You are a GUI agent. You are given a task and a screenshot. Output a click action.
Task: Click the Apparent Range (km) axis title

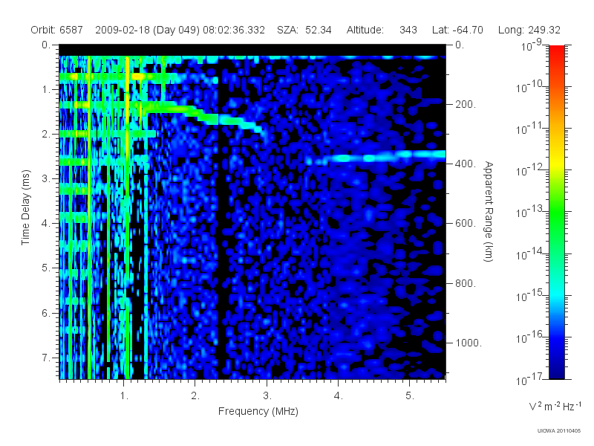coord(489,211)
